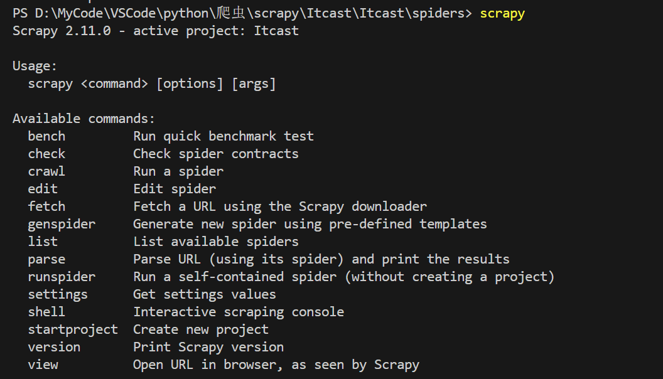Image resolution: width=663 pixels, height=379 pixels.
Task: Click the 'list' command name
Action: click(43, 242)
